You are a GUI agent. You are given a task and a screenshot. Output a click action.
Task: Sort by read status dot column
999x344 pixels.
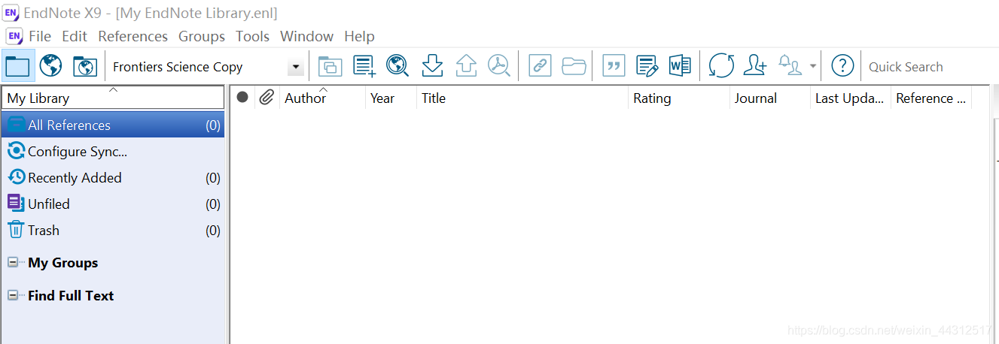[x=242, y=98]
